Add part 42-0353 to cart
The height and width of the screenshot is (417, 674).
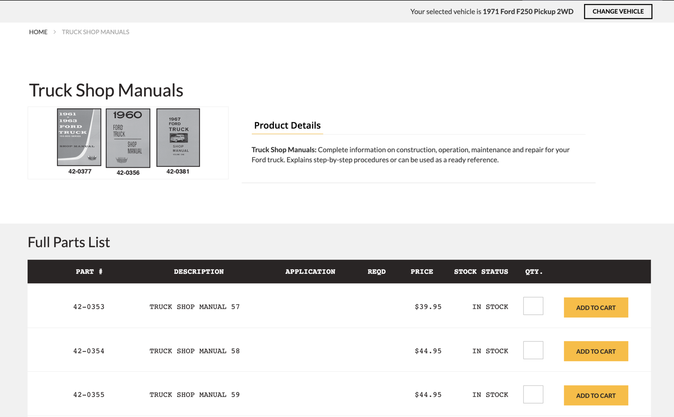coord(596,307)
